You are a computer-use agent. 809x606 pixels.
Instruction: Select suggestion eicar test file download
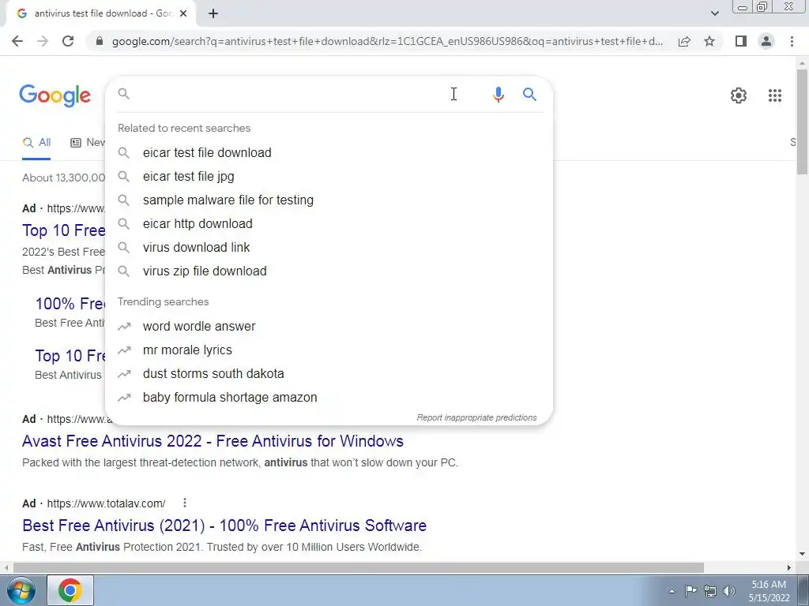click(x=329, y=152)
